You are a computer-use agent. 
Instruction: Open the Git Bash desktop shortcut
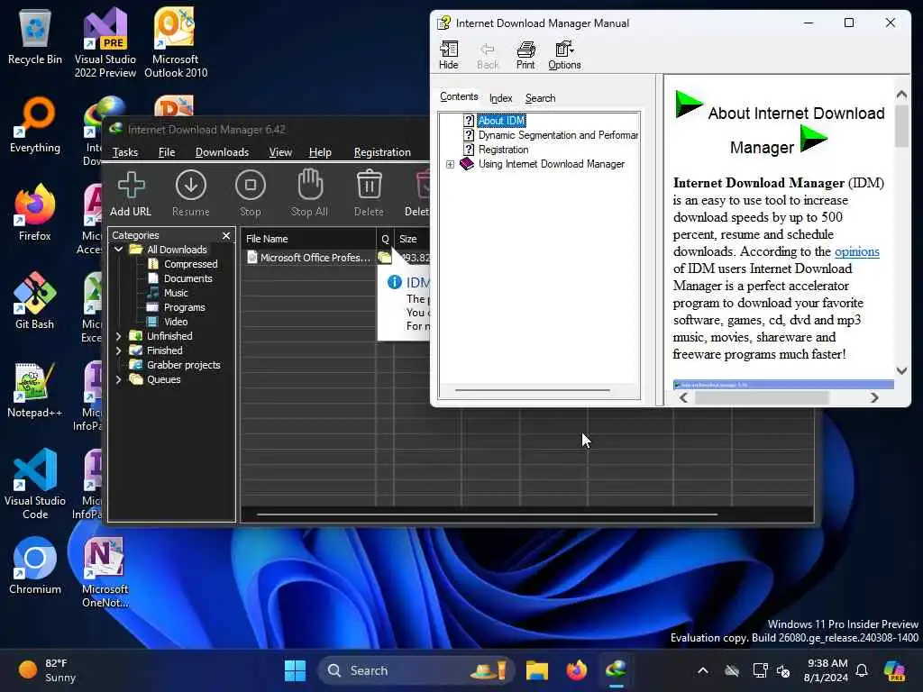point(35,301)
